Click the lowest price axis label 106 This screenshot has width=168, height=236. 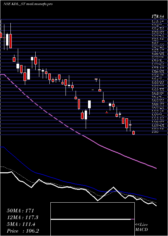pyautogui.click(x=155, y=132)
